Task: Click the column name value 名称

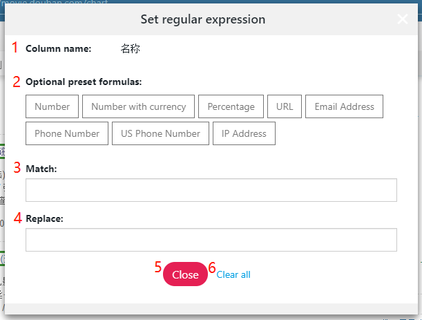Action: click(x=130, y=49)
